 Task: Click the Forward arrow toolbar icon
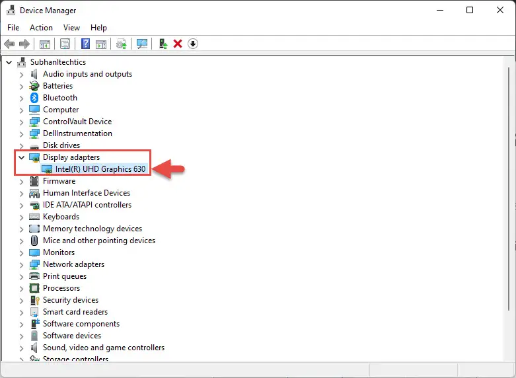[24, 44]
